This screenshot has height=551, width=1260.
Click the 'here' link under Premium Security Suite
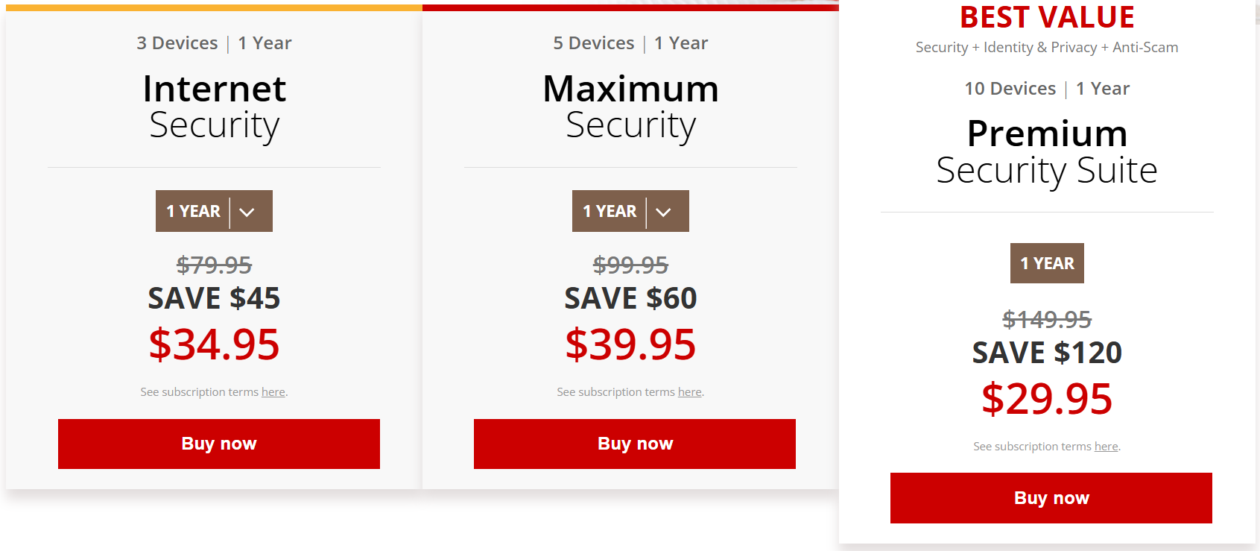click(x=1105, y=446)
